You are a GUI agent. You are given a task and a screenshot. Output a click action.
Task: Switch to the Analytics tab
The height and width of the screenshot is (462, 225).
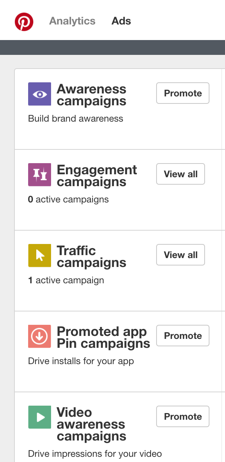pyautogui.click(x=72, y=21)
